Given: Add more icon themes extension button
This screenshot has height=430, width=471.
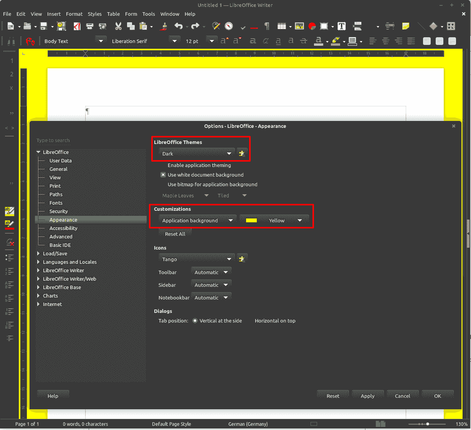Looking at the screenshot, I should pos(242,259).
